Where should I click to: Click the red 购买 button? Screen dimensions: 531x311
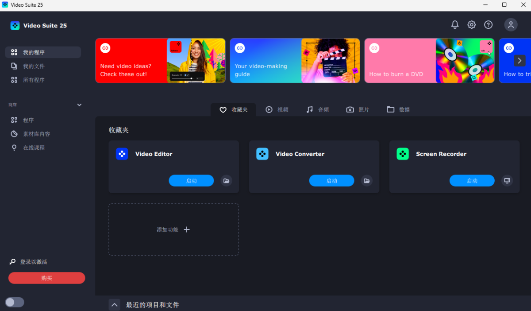pos(46,278)
